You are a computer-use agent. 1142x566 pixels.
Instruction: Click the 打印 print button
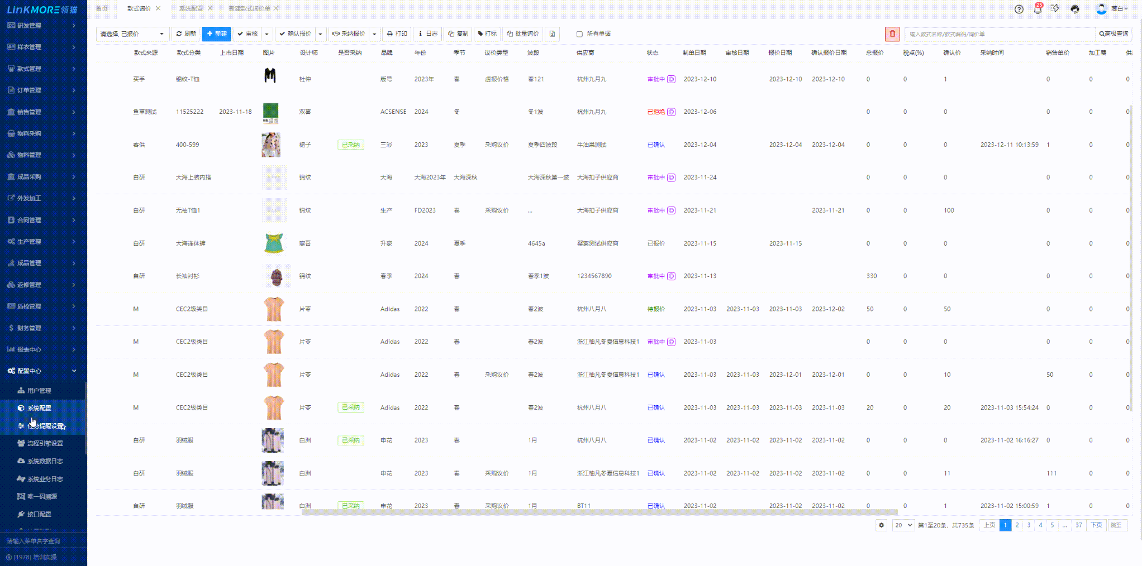[x=397, y=34]
